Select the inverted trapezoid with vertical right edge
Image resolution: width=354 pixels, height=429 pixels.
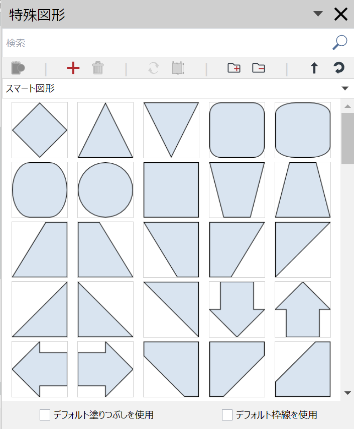171,250
